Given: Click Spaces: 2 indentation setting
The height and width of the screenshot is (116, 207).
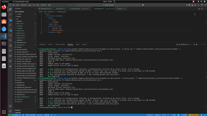Looking at the screenshot, I should (x=158, y=115).
